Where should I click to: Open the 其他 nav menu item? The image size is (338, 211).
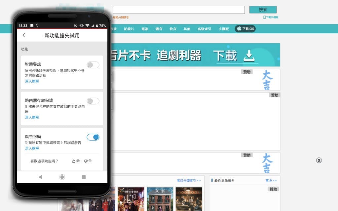tap(187, 29)
